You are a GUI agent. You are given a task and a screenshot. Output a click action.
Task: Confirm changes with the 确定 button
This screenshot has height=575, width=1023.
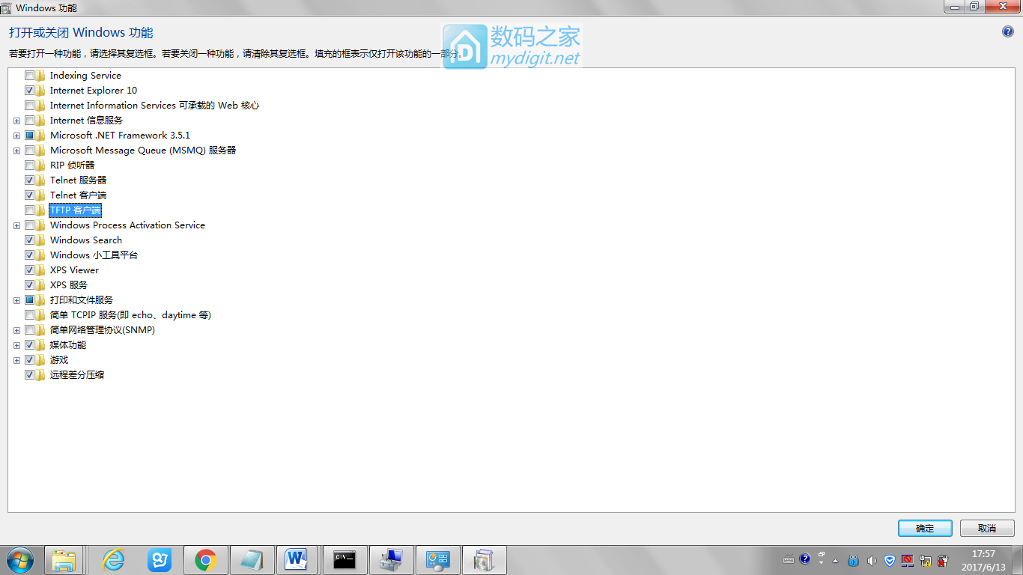[925, 528]
